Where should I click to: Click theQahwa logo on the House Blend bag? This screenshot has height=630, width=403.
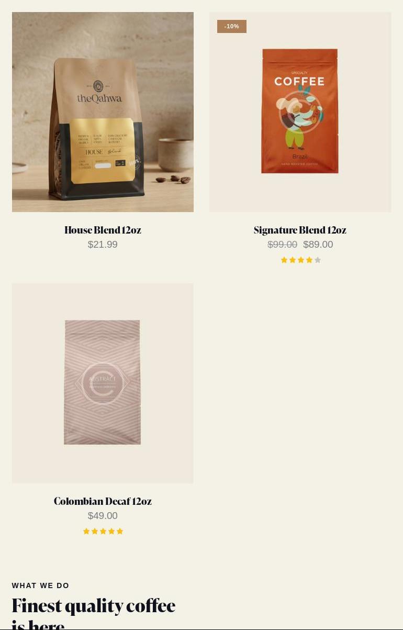click(99, 93)
